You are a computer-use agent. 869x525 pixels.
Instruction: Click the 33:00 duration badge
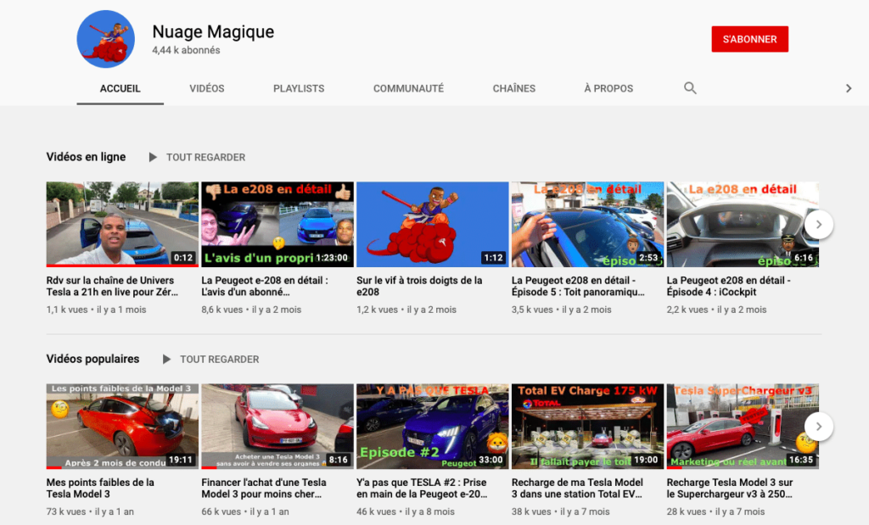(491, 460)
